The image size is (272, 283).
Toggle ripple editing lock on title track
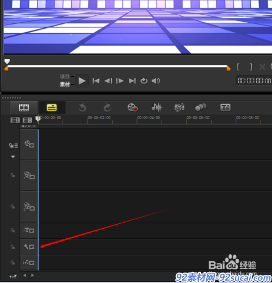(13, 230)
